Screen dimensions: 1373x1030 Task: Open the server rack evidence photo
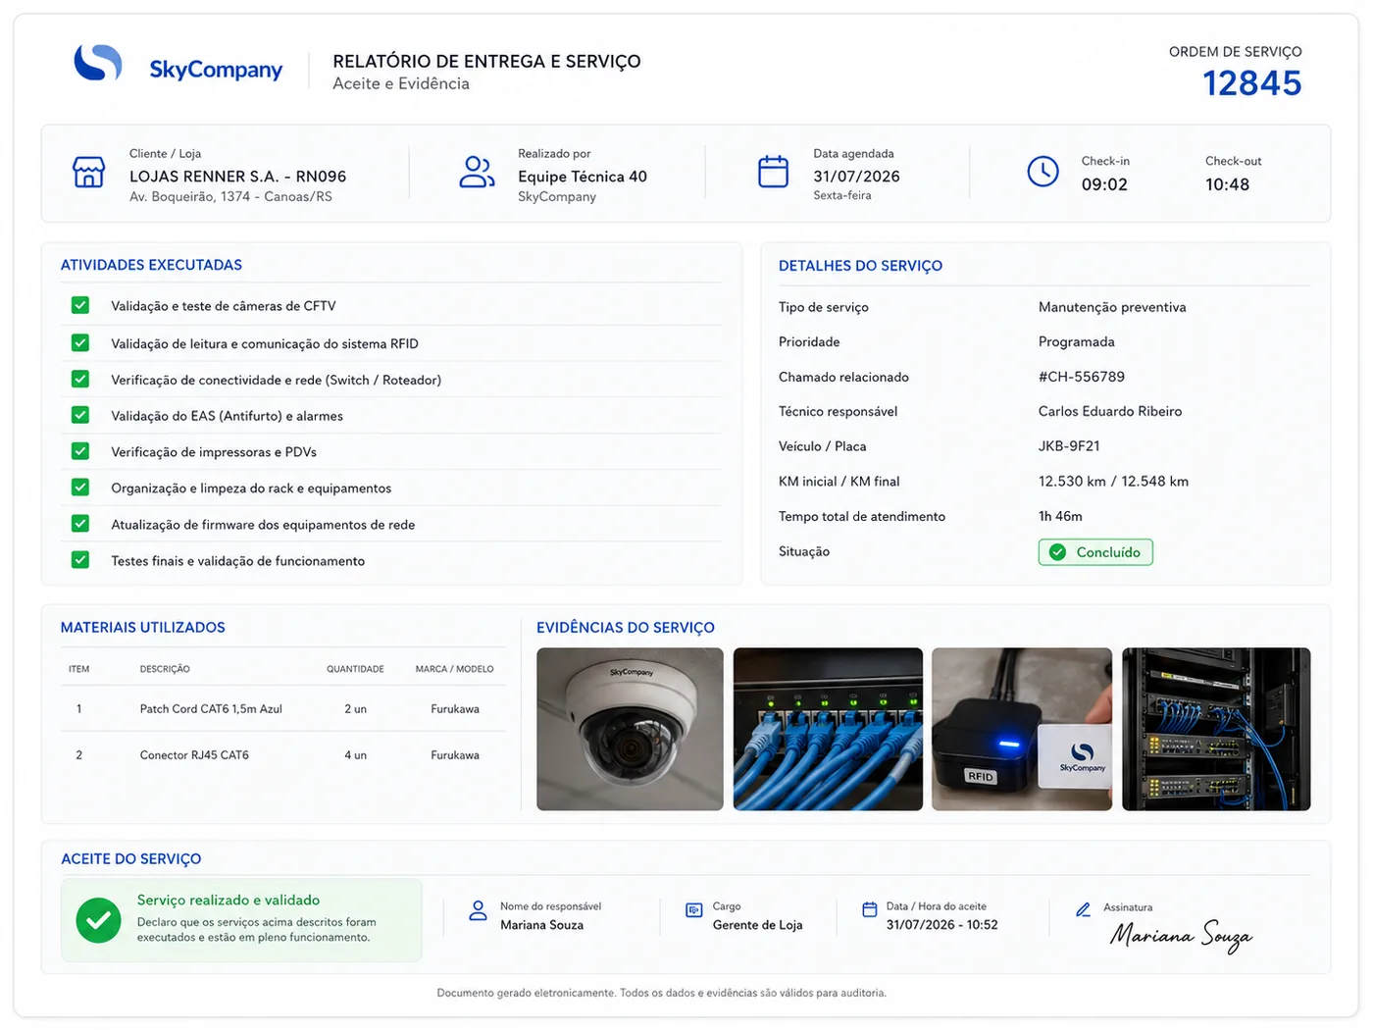pyautogui.click(x=1216, y=729)
